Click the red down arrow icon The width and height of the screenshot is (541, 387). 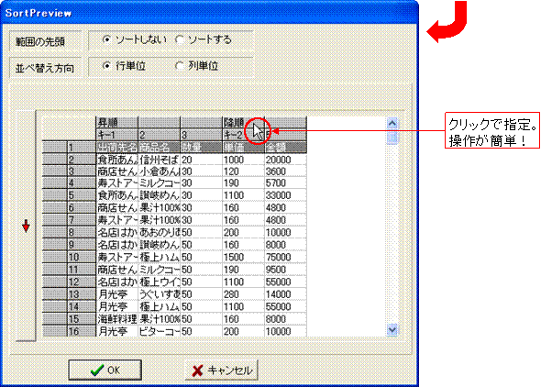click(26, 227)
